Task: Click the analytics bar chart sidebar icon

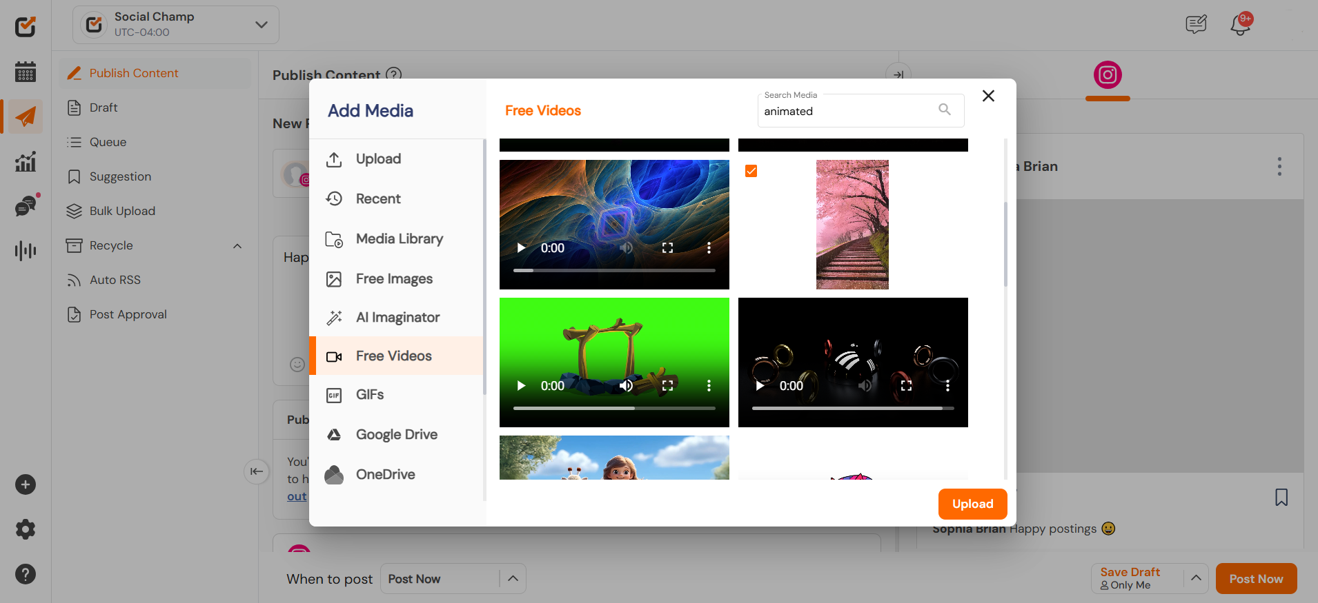Action: click(26, 162)
